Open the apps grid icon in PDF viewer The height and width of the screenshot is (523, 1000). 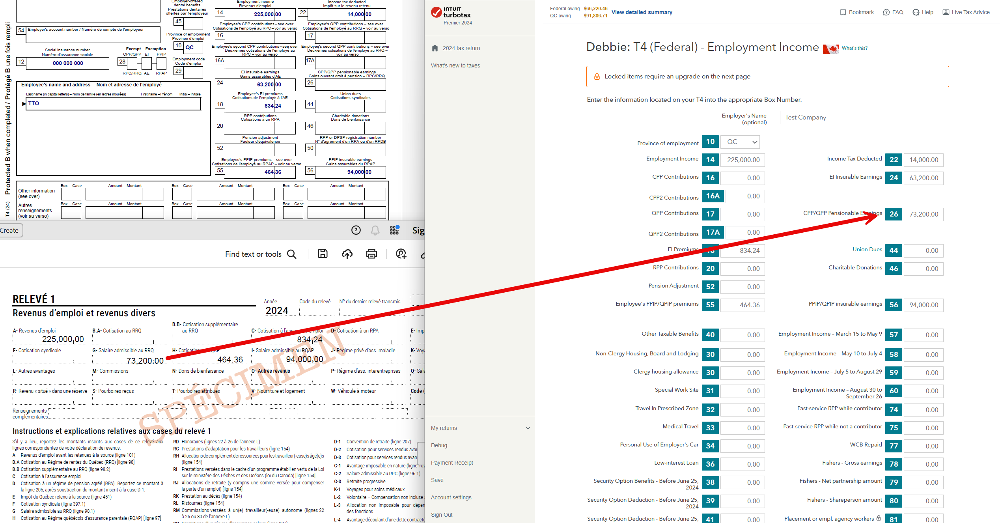tap(395, 230)
